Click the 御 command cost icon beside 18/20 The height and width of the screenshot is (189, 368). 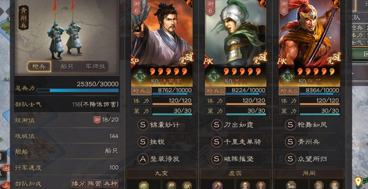click(97, 120)
